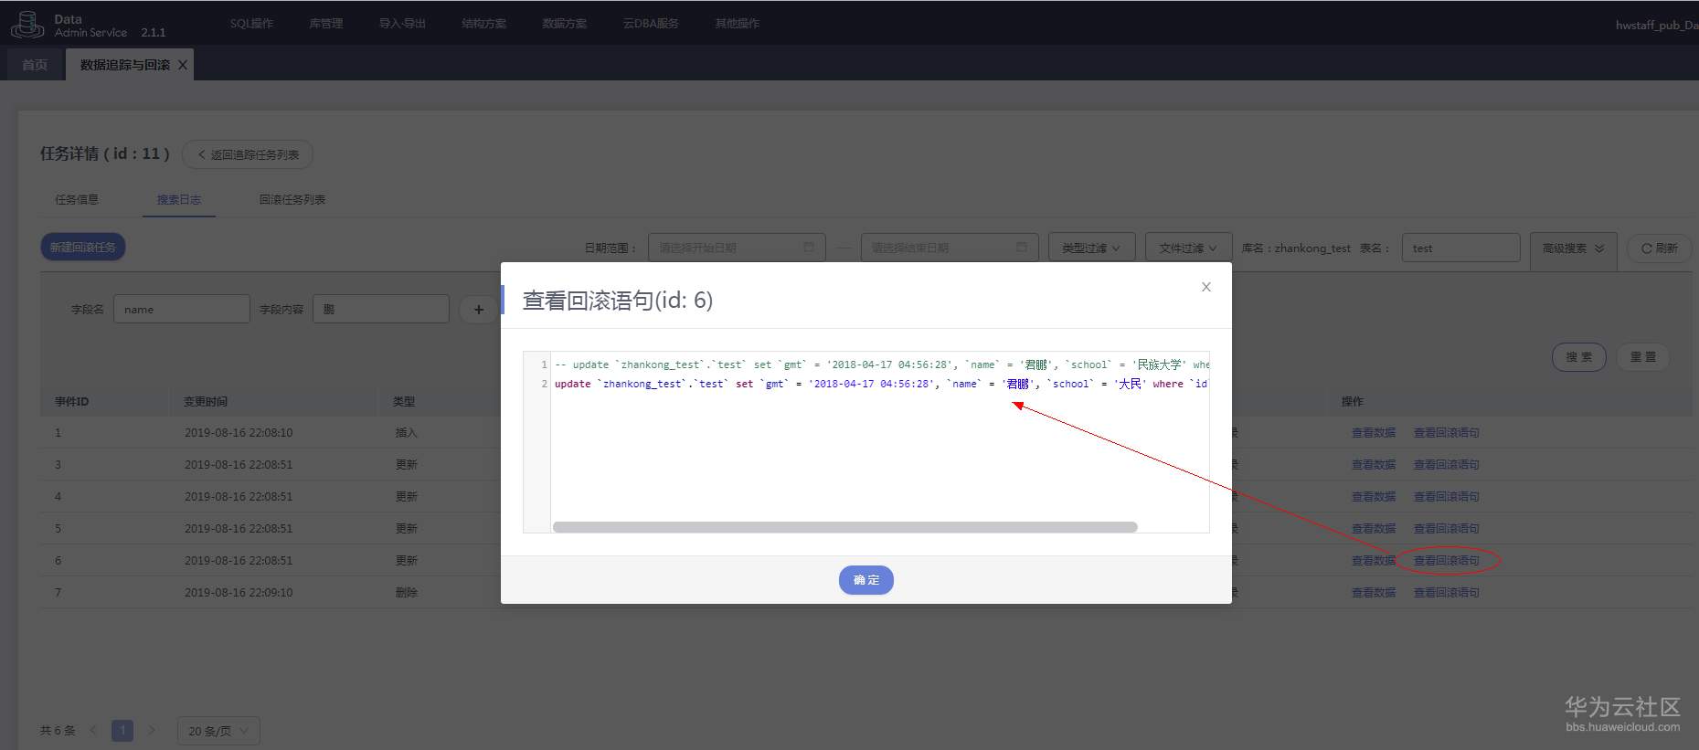
Task: Click 查看回滚语句 in the event ID 5 row
Action: pyautogui.click(x=1447, y=529)
